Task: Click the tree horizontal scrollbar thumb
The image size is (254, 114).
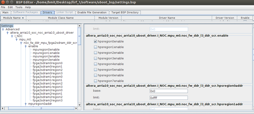Action: click(x=41, y=108)
